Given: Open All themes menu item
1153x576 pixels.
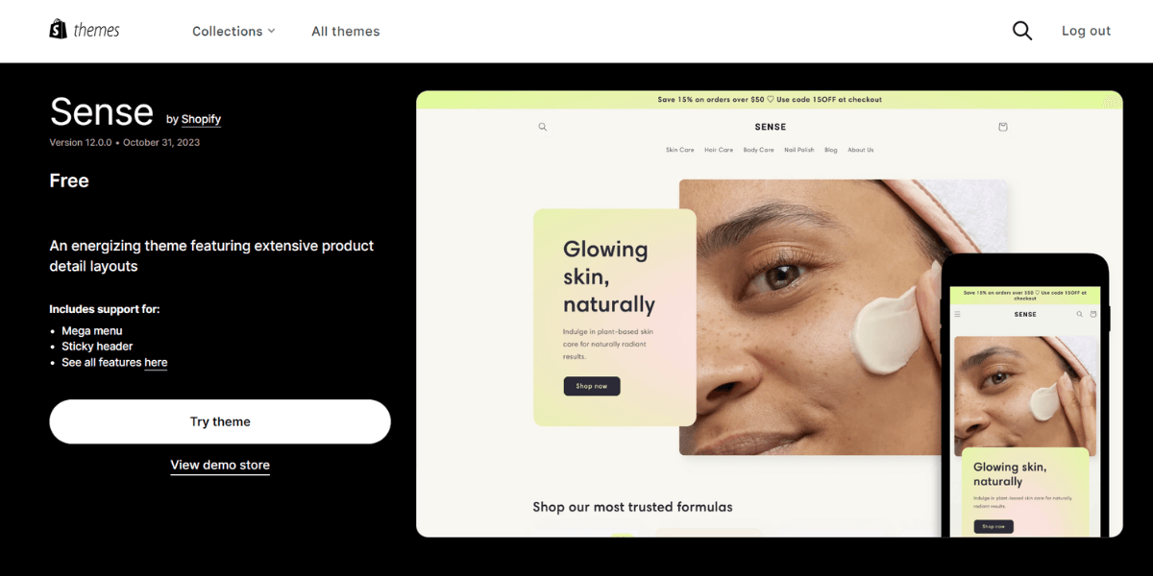Looking at the screenshot, I should pyautogui.click(x=346, y=31).
